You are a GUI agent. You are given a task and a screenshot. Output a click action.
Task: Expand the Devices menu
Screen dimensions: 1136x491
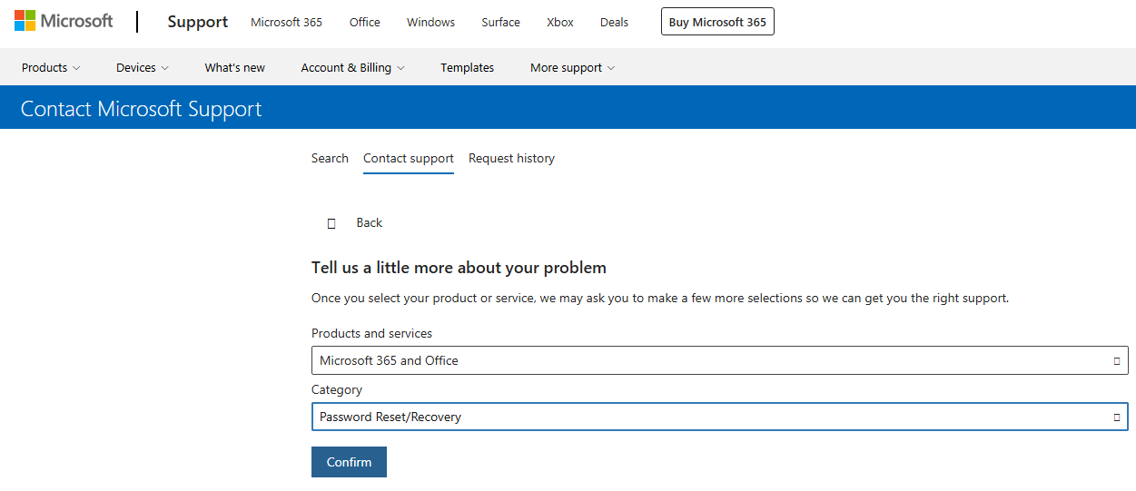(143, 68)
